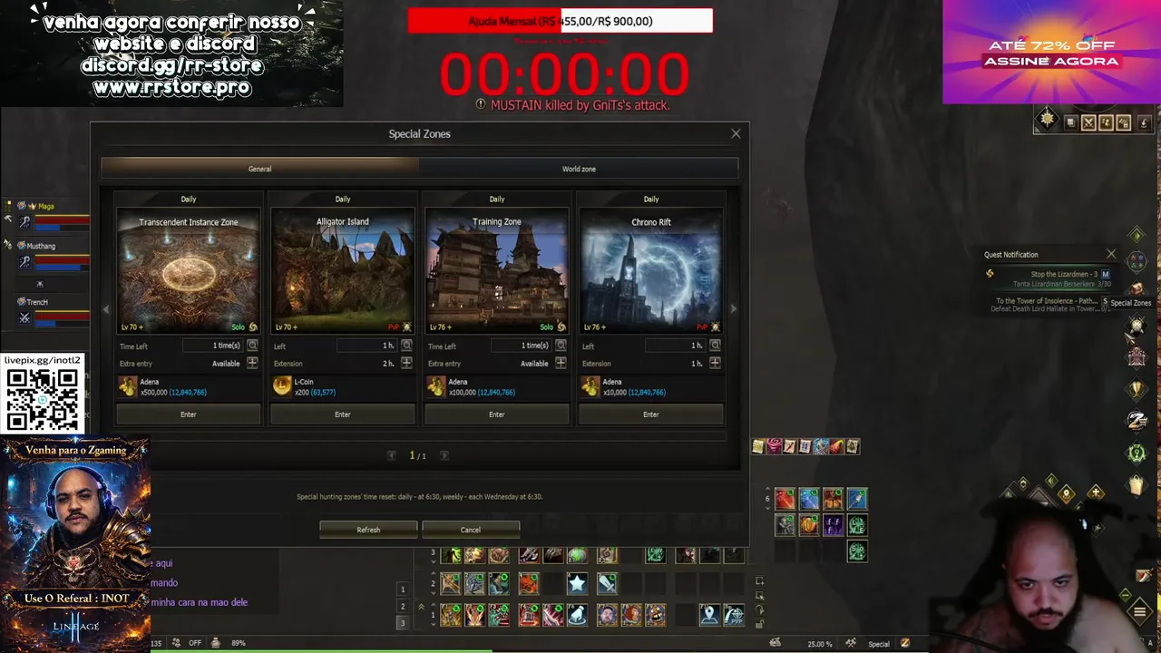Viewport: 1161px width, 653px height.
Task: Add extra entry for Training Zone
Action: coord(561,363)
